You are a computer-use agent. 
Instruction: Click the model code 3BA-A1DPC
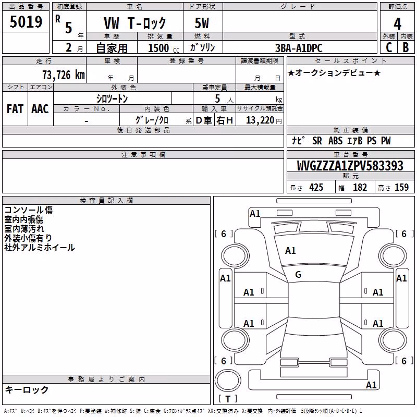pos(300,48)
